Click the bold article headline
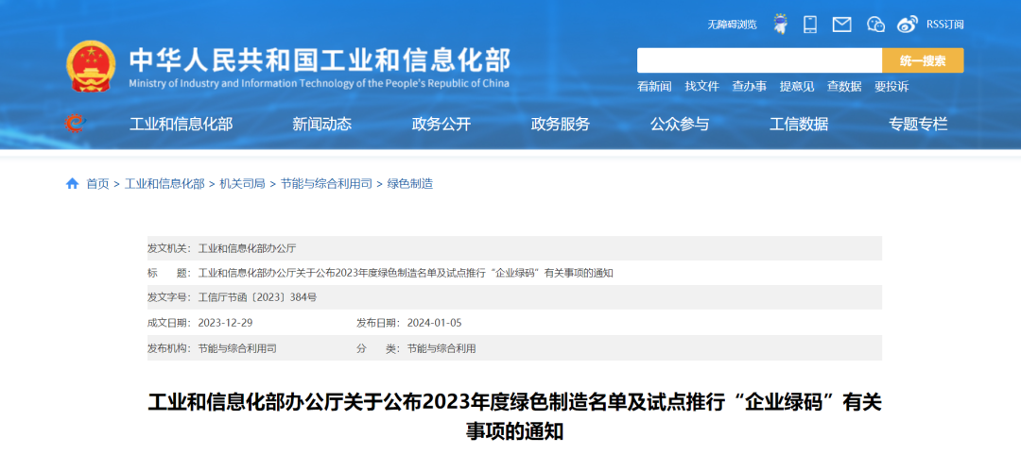The image size is (1021, 471). pyautogui.click(x=514, y=416)
